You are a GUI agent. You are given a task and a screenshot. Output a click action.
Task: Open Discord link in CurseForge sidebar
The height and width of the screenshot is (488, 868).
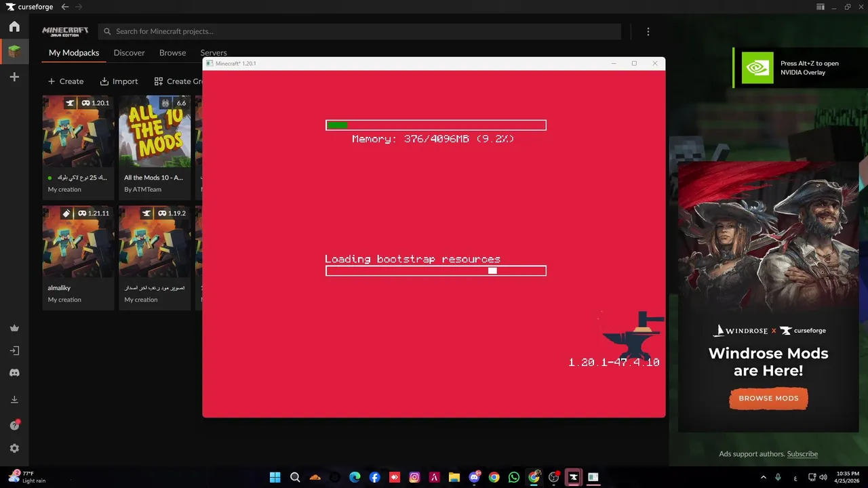14,373
